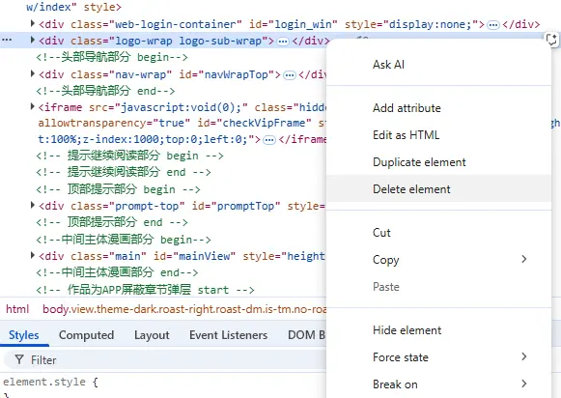Click the filter funnel icon in Styles pane
This screenshot has height=398, width=561.
[19, 359]
